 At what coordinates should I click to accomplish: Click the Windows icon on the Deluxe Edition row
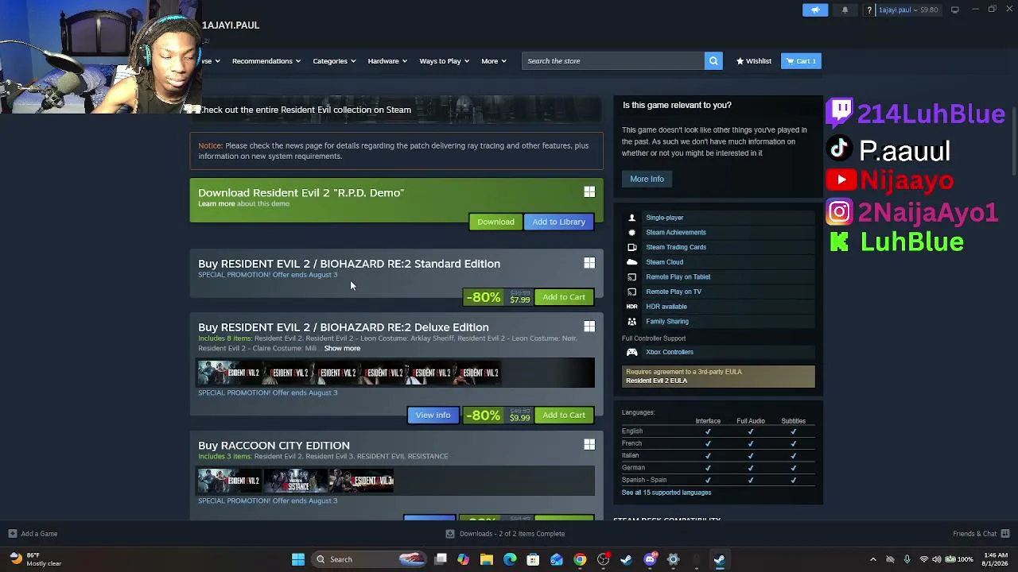point(589,327)
